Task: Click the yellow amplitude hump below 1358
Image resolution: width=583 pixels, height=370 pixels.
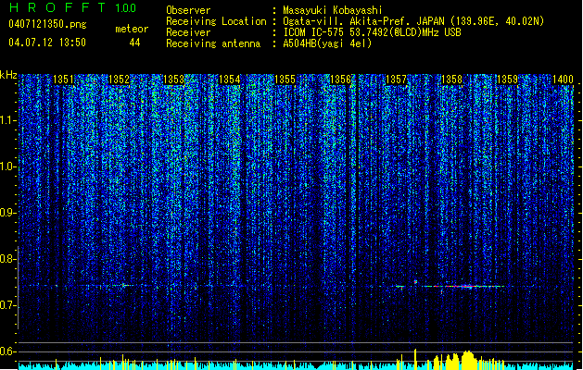Action: (x=468, y=360)
